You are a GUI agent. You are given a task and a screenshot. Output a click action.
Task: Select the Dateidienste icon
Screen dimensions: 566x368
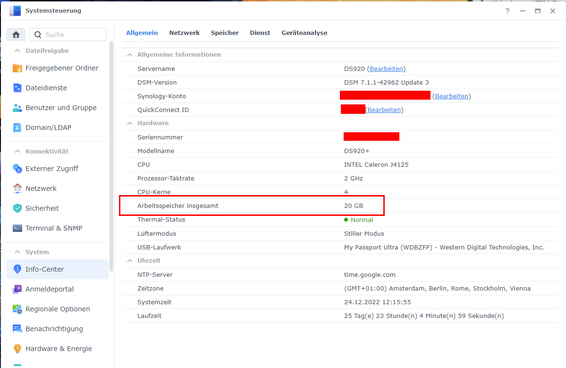point(17,88)
